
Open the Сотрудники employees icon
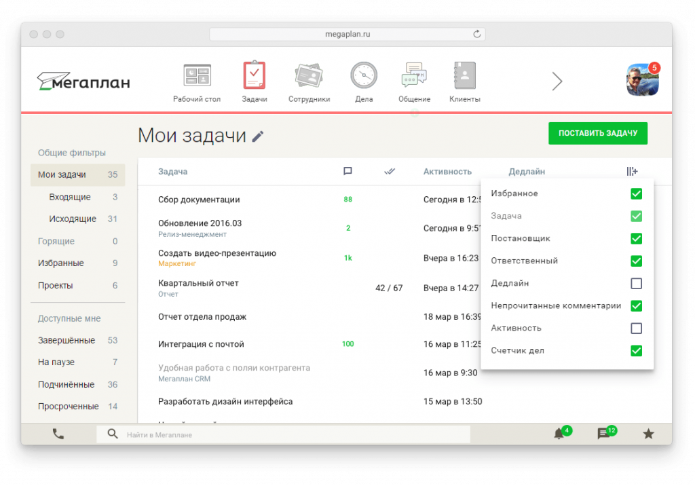coord(309,75)
